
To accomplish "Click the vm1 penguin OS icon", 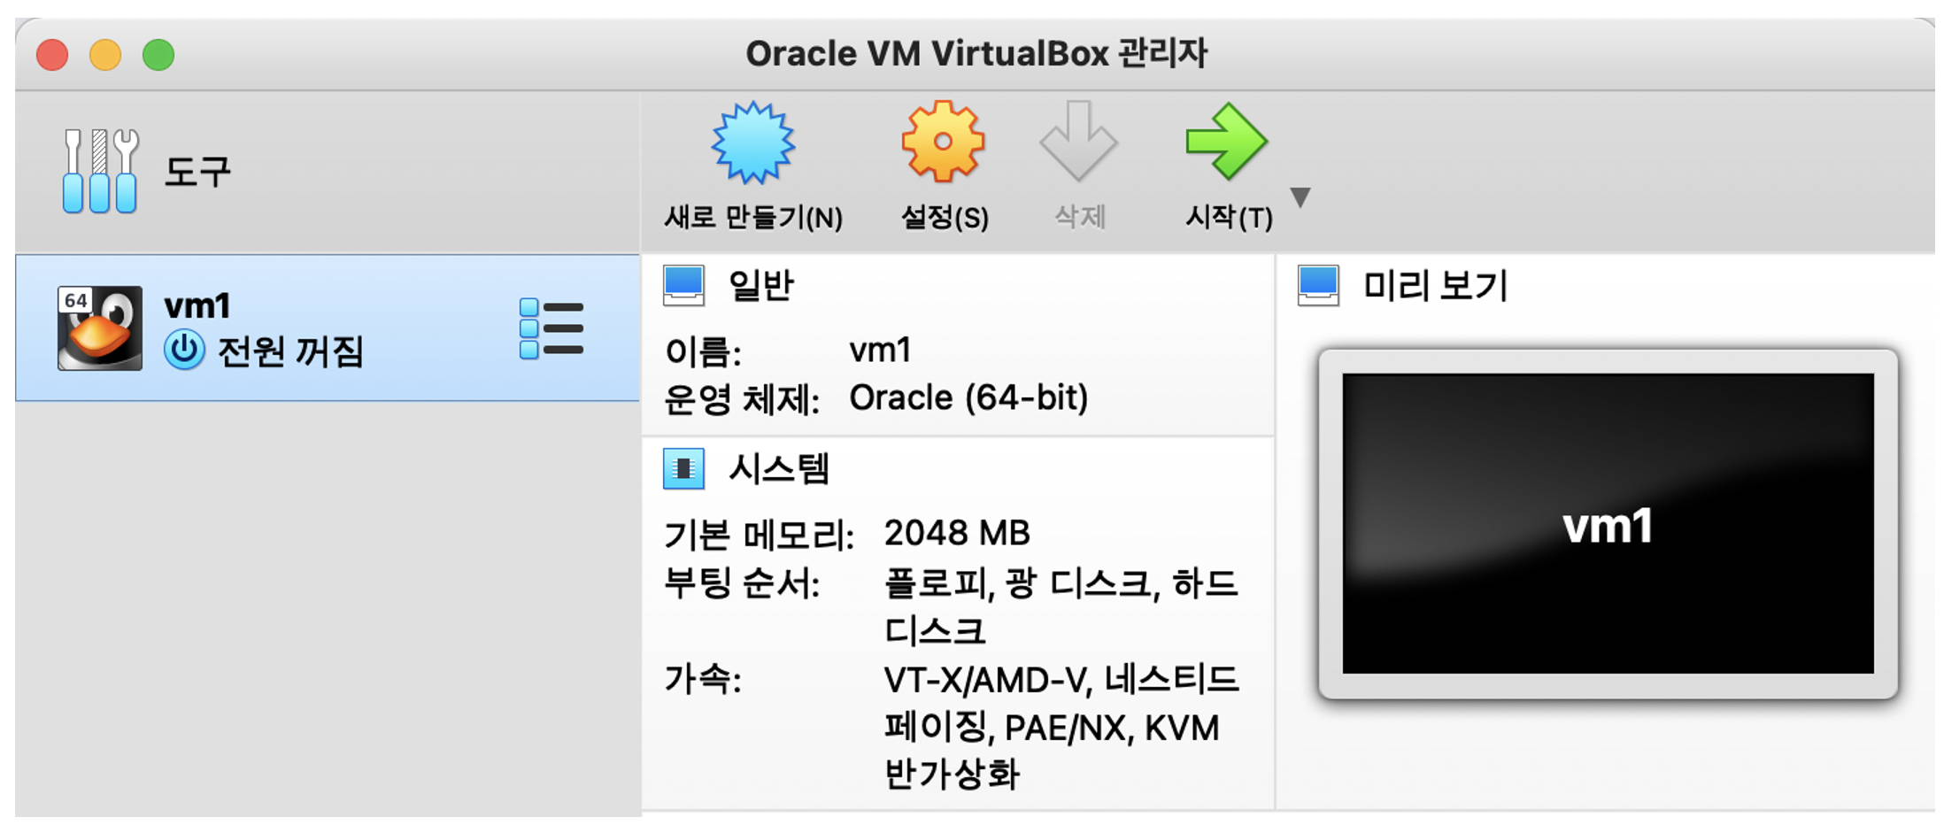I will tap(99, 328).
